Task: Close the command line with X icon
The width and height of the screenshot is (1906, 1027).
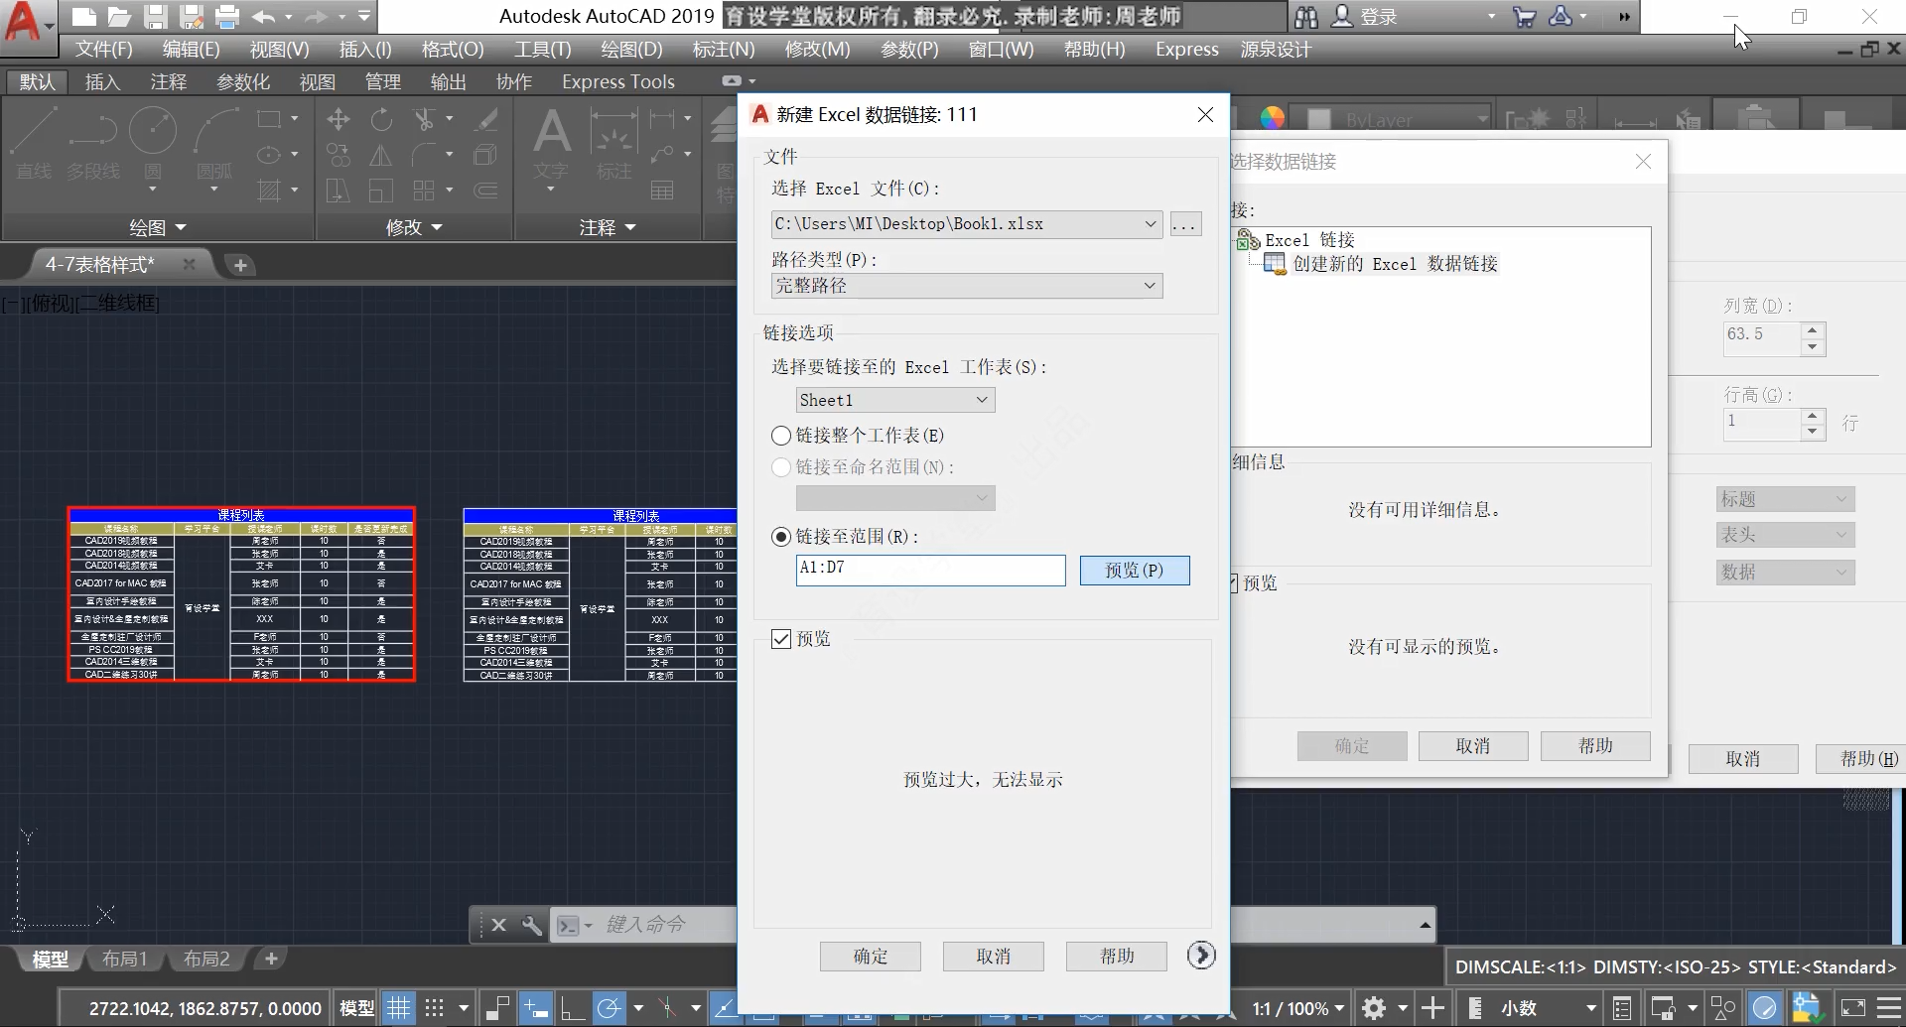Action: [x=498, y=925]
